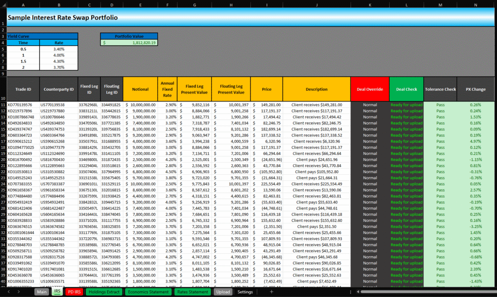Select description cell Client pays $7,452.49
497x297 pixels.
(x=316, y=281)
